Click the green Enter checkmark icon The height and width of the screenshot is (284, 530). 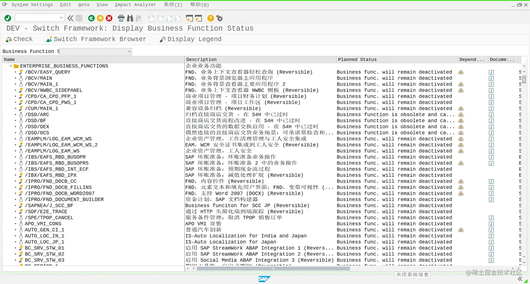8,18
